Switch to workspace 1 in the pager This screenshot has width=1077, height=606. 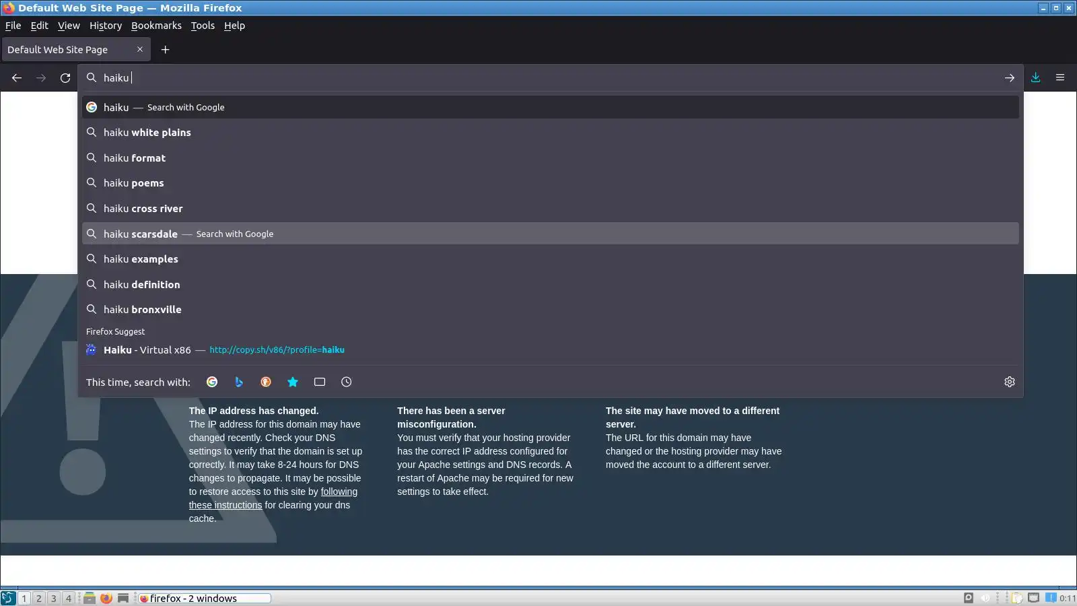(x=24, y=598)
